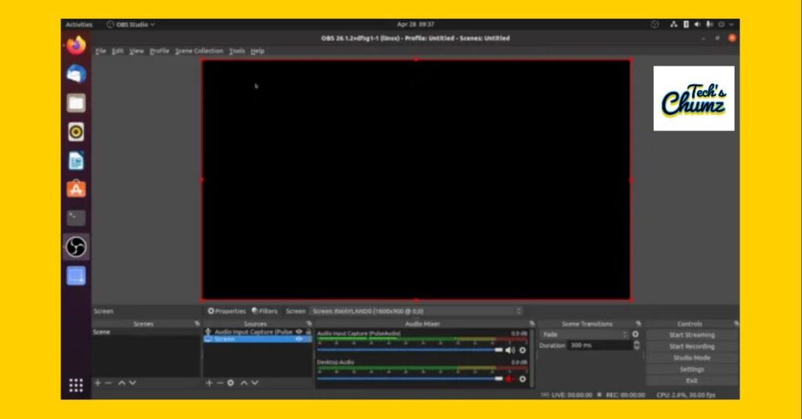Toggle visibility of Audio Input Capture source
802x419 pixels.
click(x=299, y=331)
